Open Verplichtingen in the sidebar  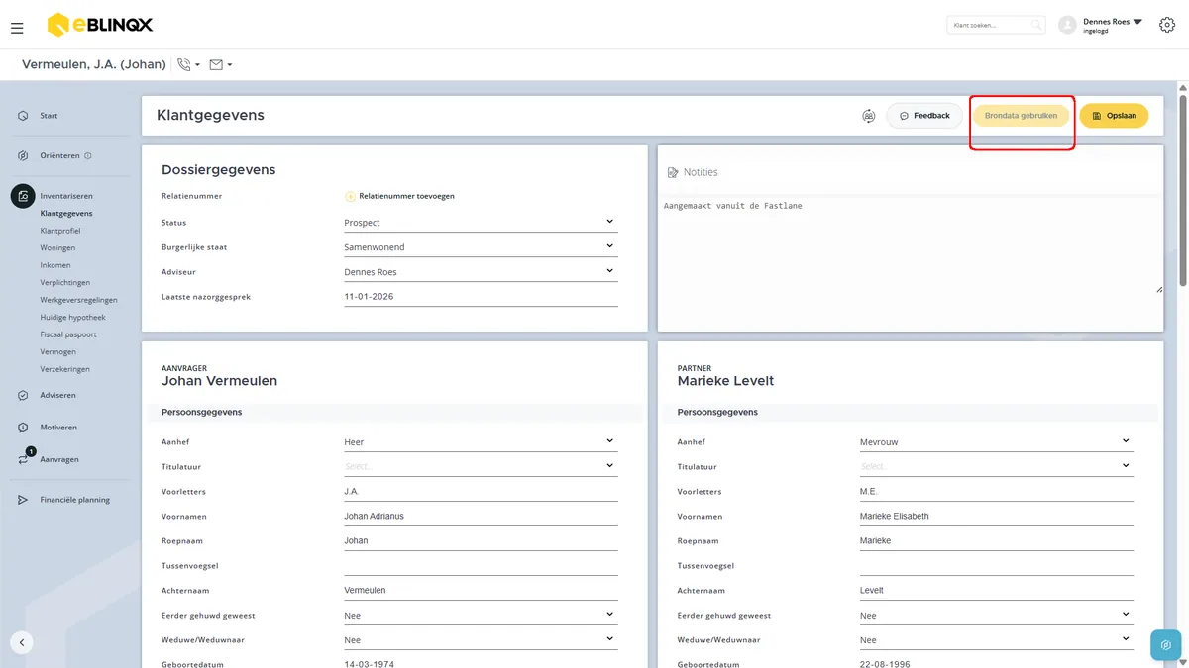click(65, 282)
